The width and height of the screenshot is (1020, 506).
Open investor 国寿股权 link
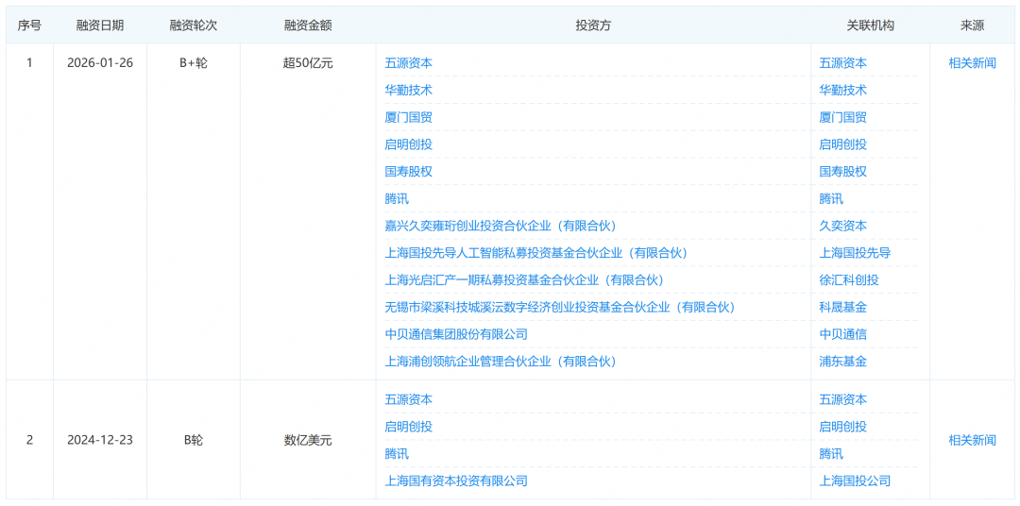(x=409, y=172)
